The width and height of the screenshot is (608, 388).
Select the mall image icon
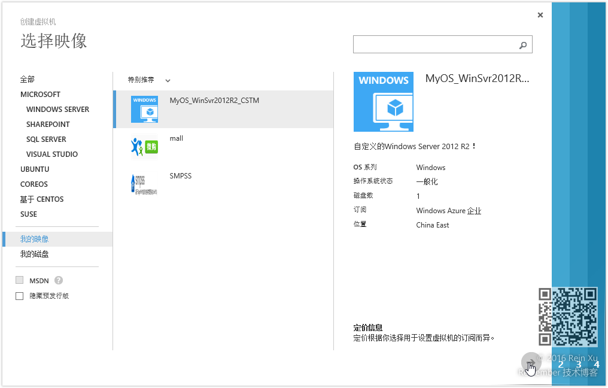point(144,147)
